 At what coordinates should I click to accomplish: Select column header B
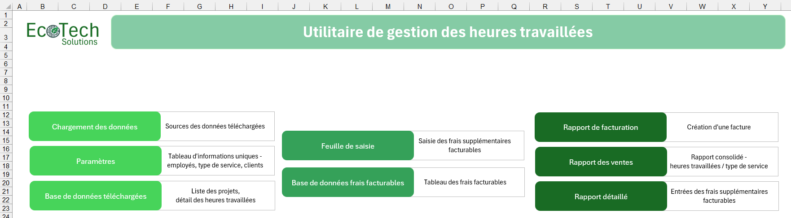[43, 6]
